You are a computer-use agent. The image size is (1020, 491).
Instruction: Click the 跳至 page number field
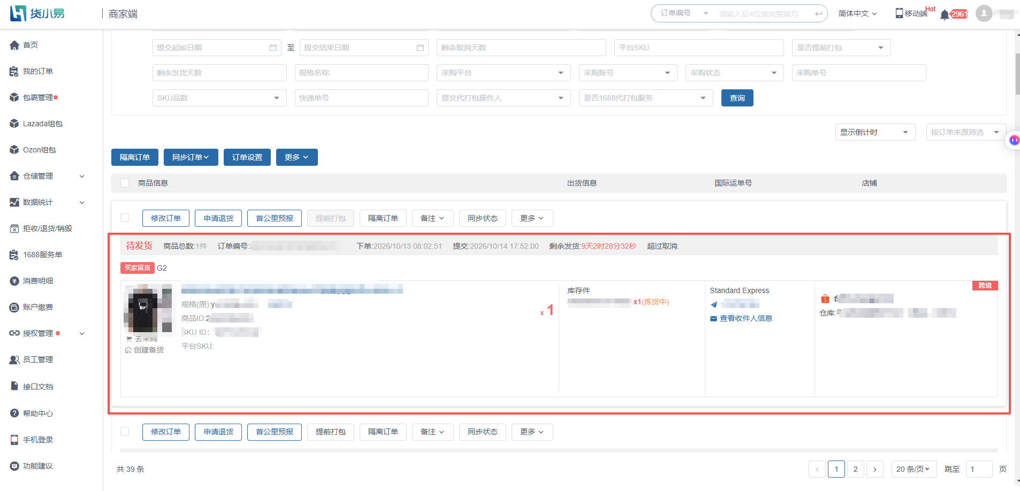click(979, 469)
